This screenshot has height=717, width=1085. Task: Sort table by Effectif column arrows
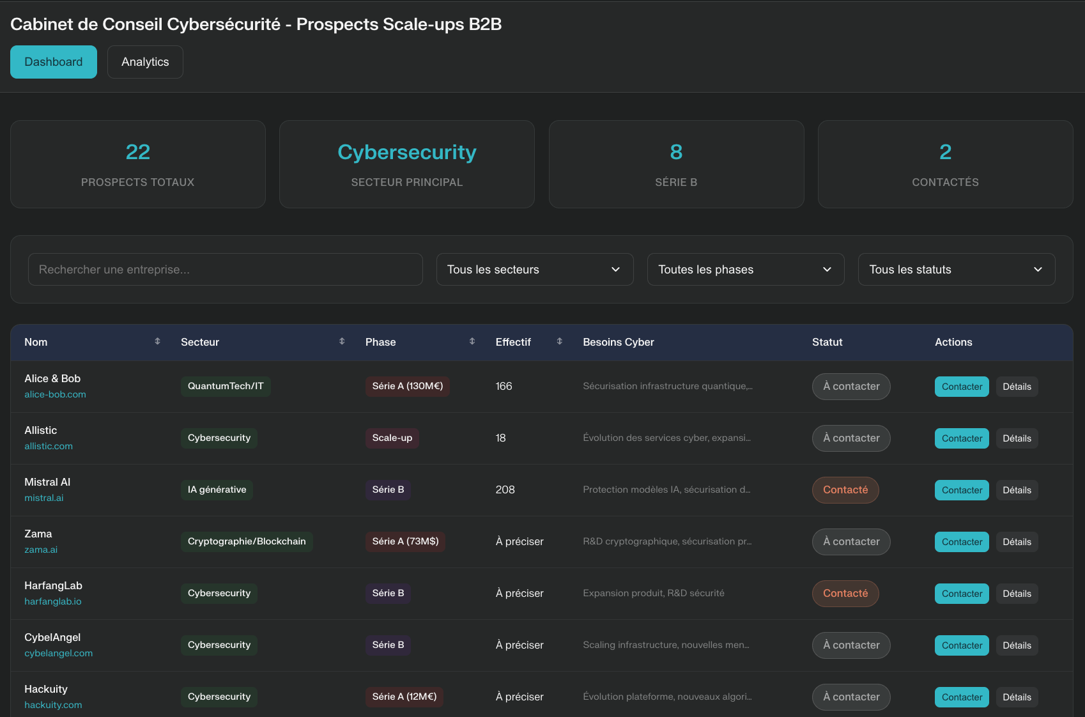coord(559,341)
